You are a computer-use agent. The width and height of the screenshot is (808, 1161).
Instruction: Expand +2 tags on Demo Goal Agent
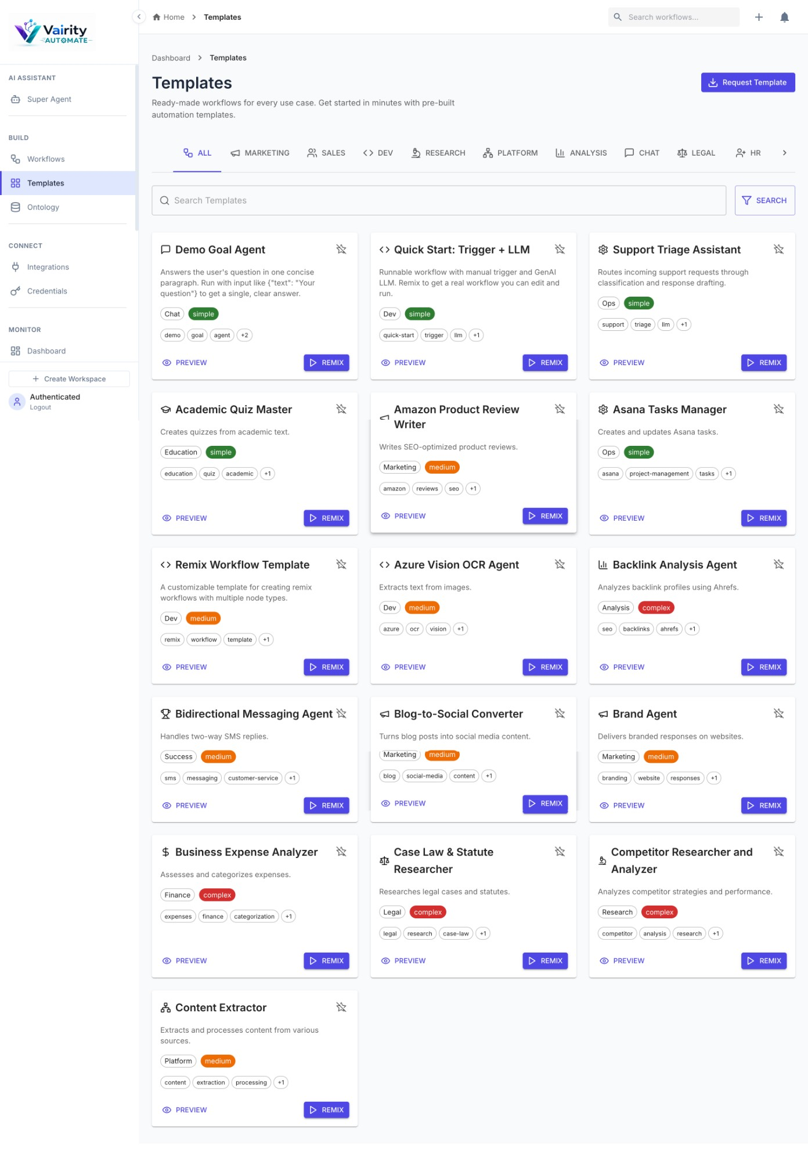(x=244, y=336)
